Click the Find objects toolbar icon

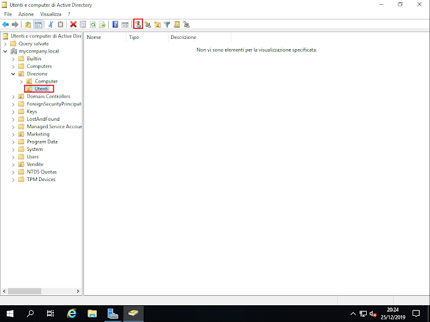tap(177, 25)
